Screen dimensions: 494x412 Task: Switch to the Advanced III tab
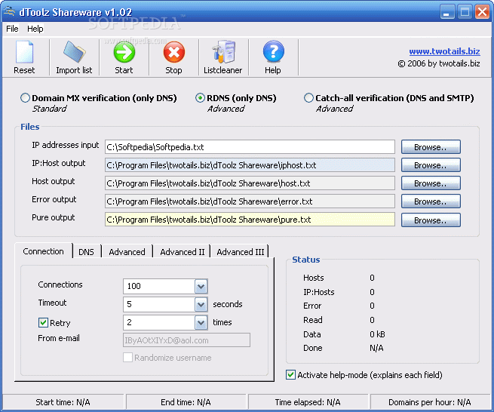(241, 252)
